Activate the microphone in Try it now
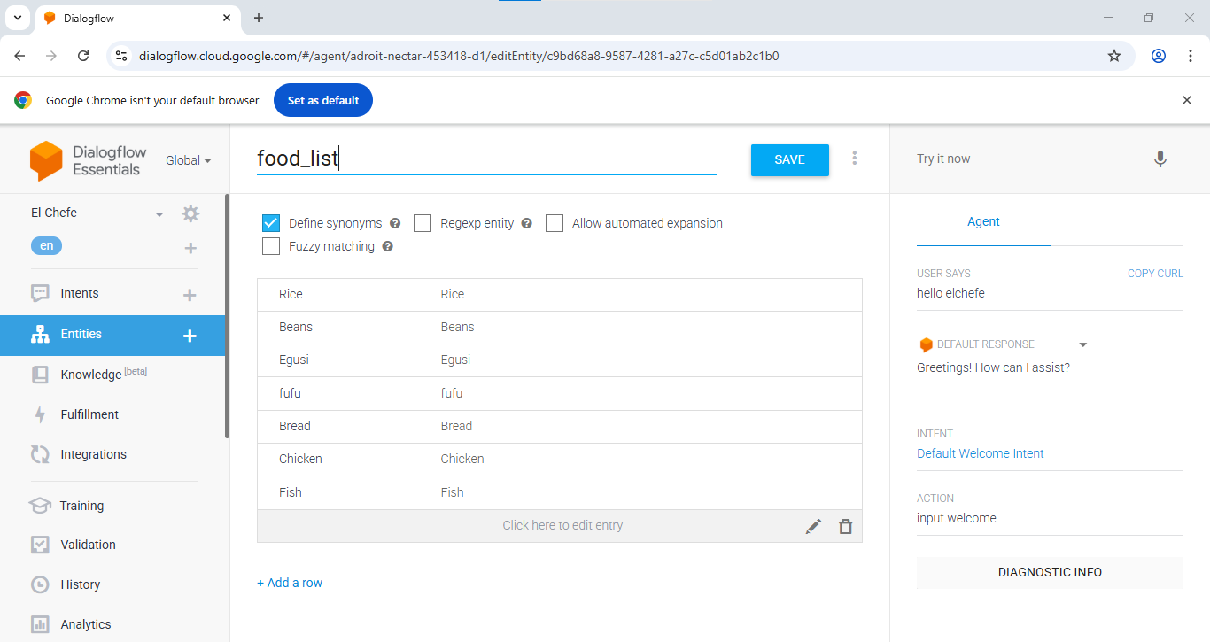Viewport: 1210px width, 642px height. point(1160,159)
